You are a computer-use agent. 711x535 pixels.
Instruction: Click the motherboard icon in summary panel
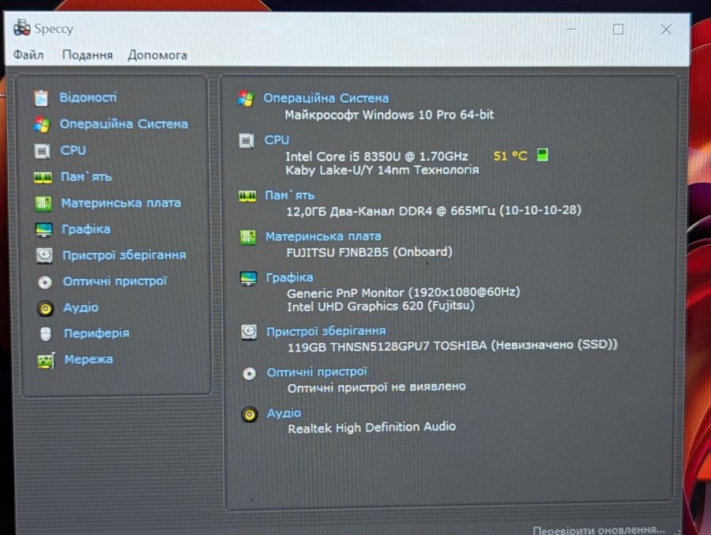[247, 237]
